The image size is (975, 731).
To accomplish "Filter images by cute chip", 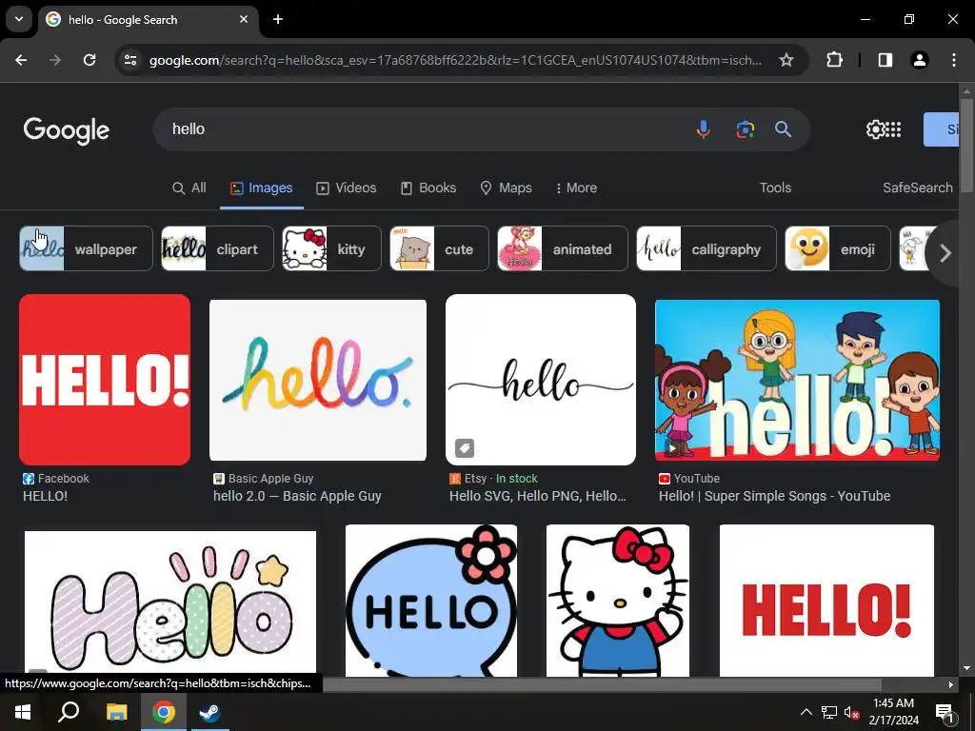I will (439, 248).
